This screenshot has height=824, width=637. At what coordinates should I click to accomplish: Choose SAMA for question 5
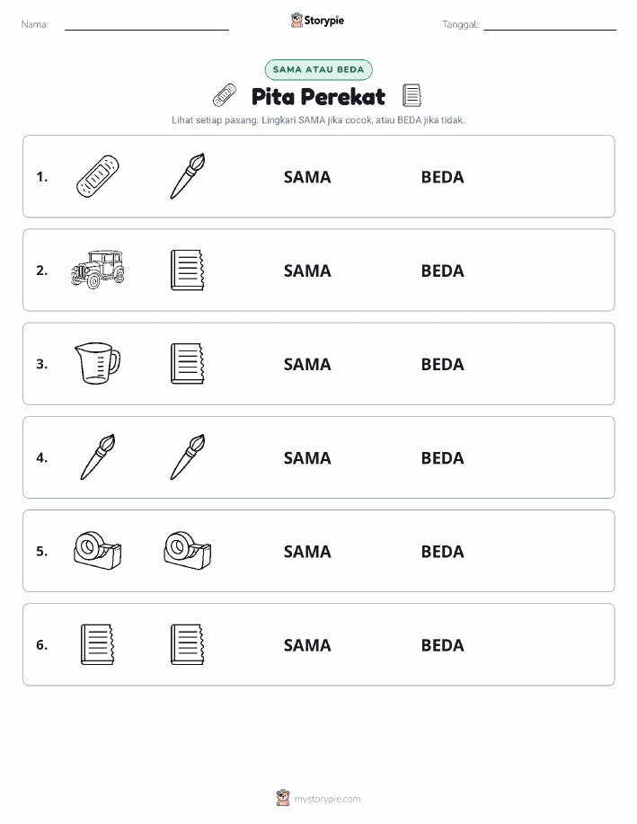click(x=307, y=551)
